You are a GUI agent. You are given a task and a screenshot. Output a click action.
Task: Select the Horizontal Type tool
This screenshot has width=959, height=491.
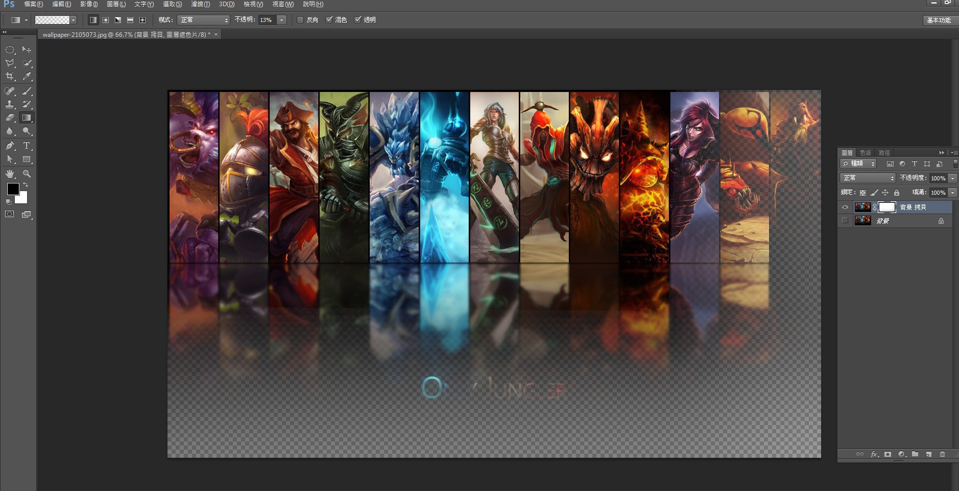(27, 146)
